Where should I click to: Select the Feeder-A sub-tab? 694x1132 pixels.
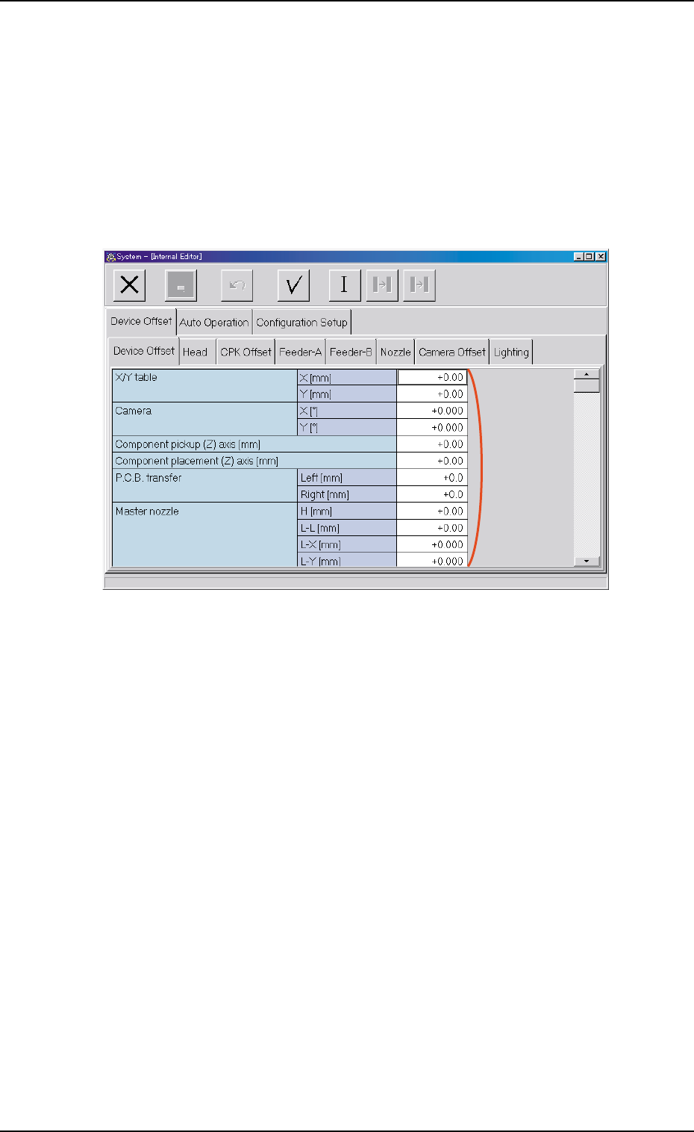(x=300, y=352)
